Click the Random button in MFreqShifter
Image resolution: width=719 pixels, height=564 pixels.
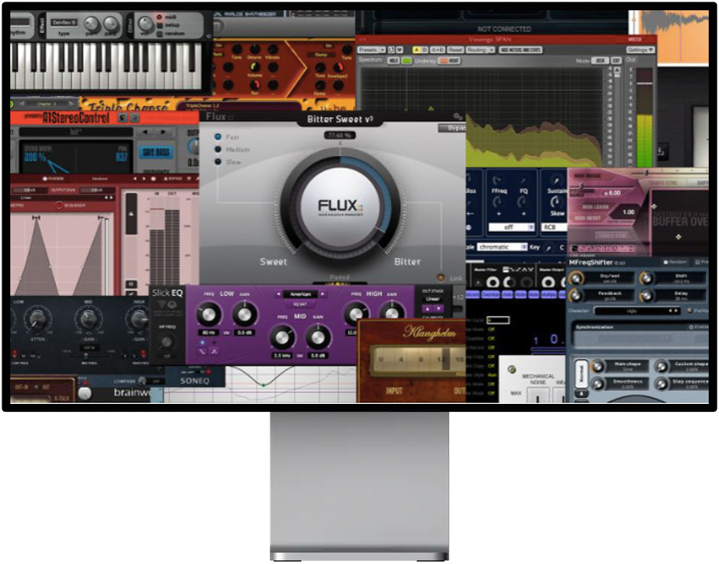tap(674, 261)
